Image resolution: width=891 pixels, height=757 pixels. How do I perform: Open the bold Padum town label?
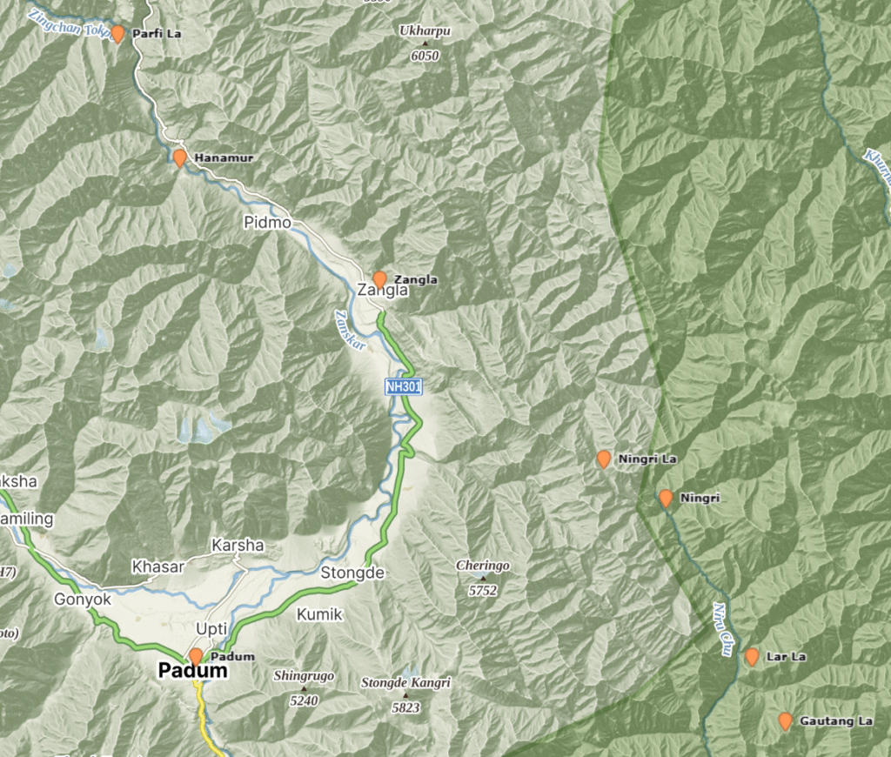(192, 671)
